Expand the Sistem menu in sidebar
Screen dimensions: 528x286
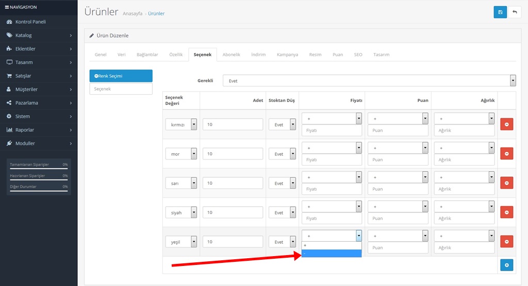click(39, 116)
